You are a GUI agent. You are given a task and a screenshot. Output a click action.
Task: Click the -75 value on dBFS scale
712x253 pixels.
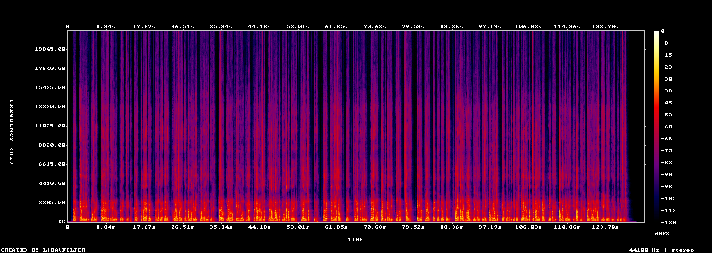666,151
